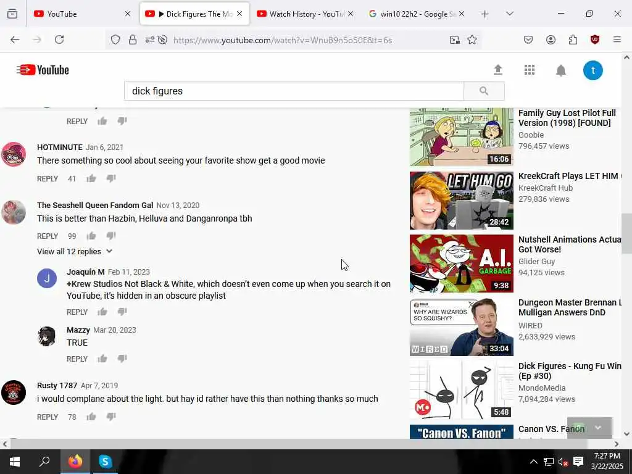Toggle muted volume icon in tray
632x474 pixels.
click(x=563, y=462)
